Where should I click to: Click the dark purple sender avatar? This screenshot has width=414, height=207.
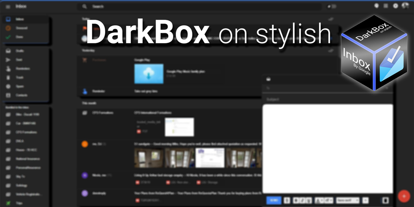(x=84, y=175)
